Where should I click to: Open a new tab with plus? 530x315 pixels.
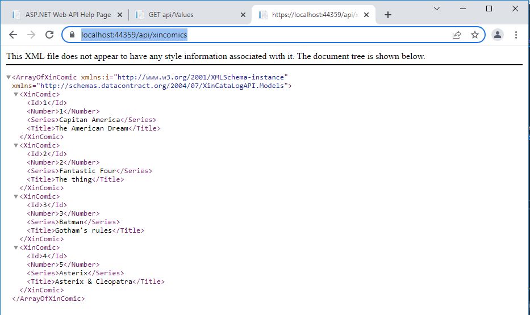(387, 15)
